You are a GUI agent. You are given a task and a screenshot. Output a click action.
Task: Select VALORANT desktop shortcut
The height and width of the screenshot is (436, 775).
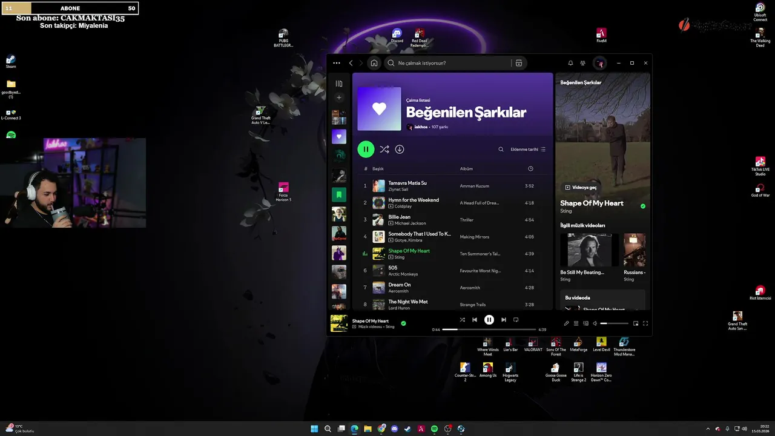click(533, 345)
